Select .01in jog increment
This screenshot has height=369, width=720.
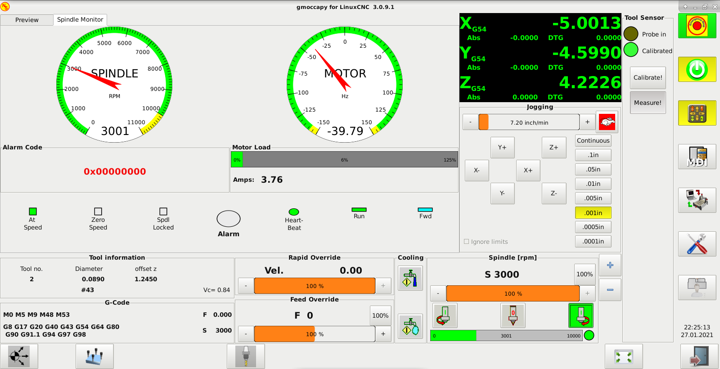tap(593, 184)
